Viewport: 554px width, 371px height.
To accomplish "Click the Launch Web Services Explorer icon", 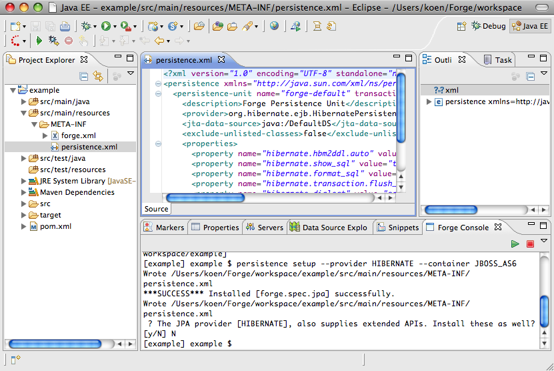I will pos(295,26).
